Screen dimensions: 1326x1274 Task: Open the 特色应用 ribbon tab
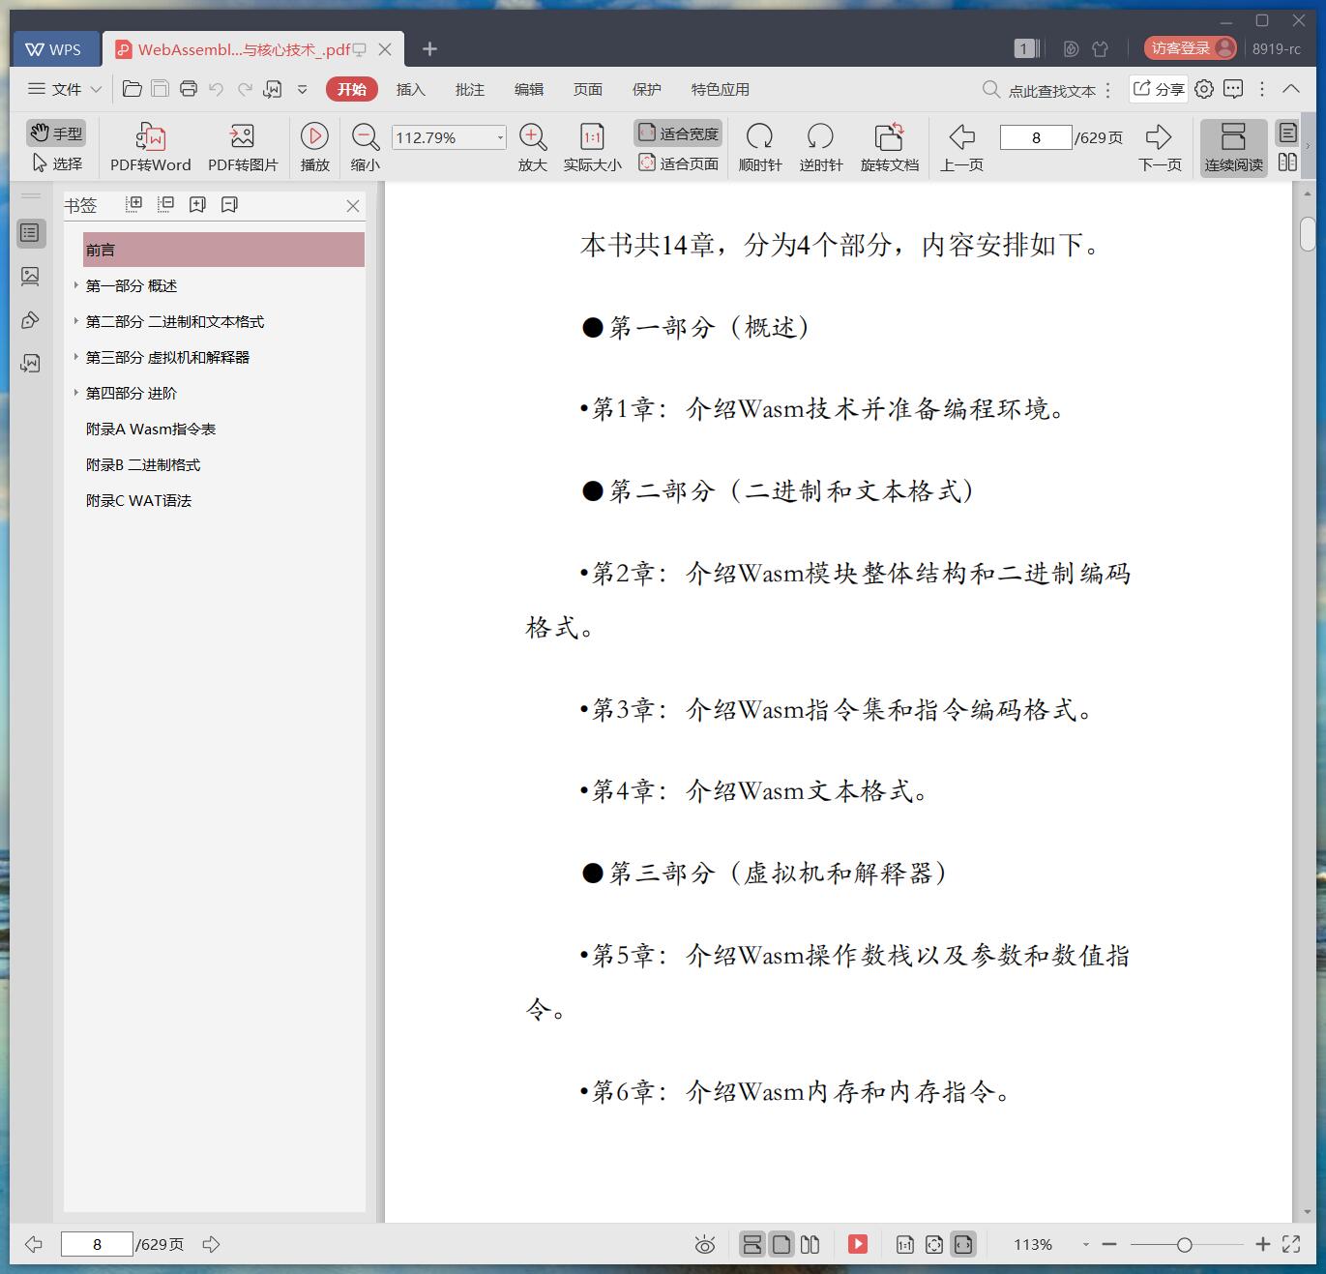(x=721, y=89)
